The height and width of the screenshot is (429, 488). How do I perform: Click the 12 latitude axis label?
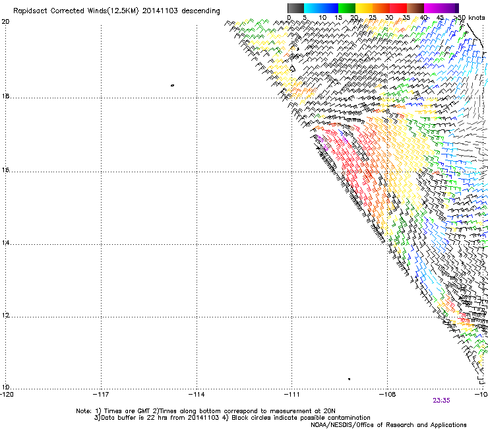[5, 315]
